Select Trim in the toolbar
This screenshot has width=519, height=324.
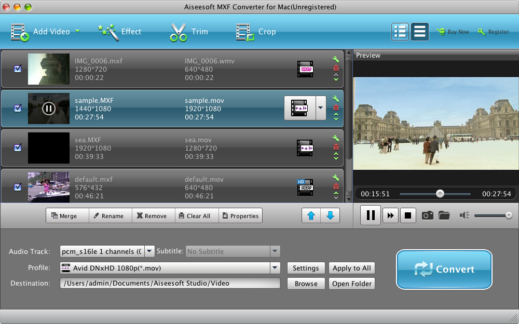tap(189, 32)
